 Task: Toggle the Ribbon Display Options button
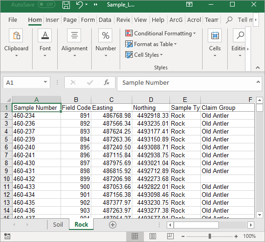click(x=189, y=4)
